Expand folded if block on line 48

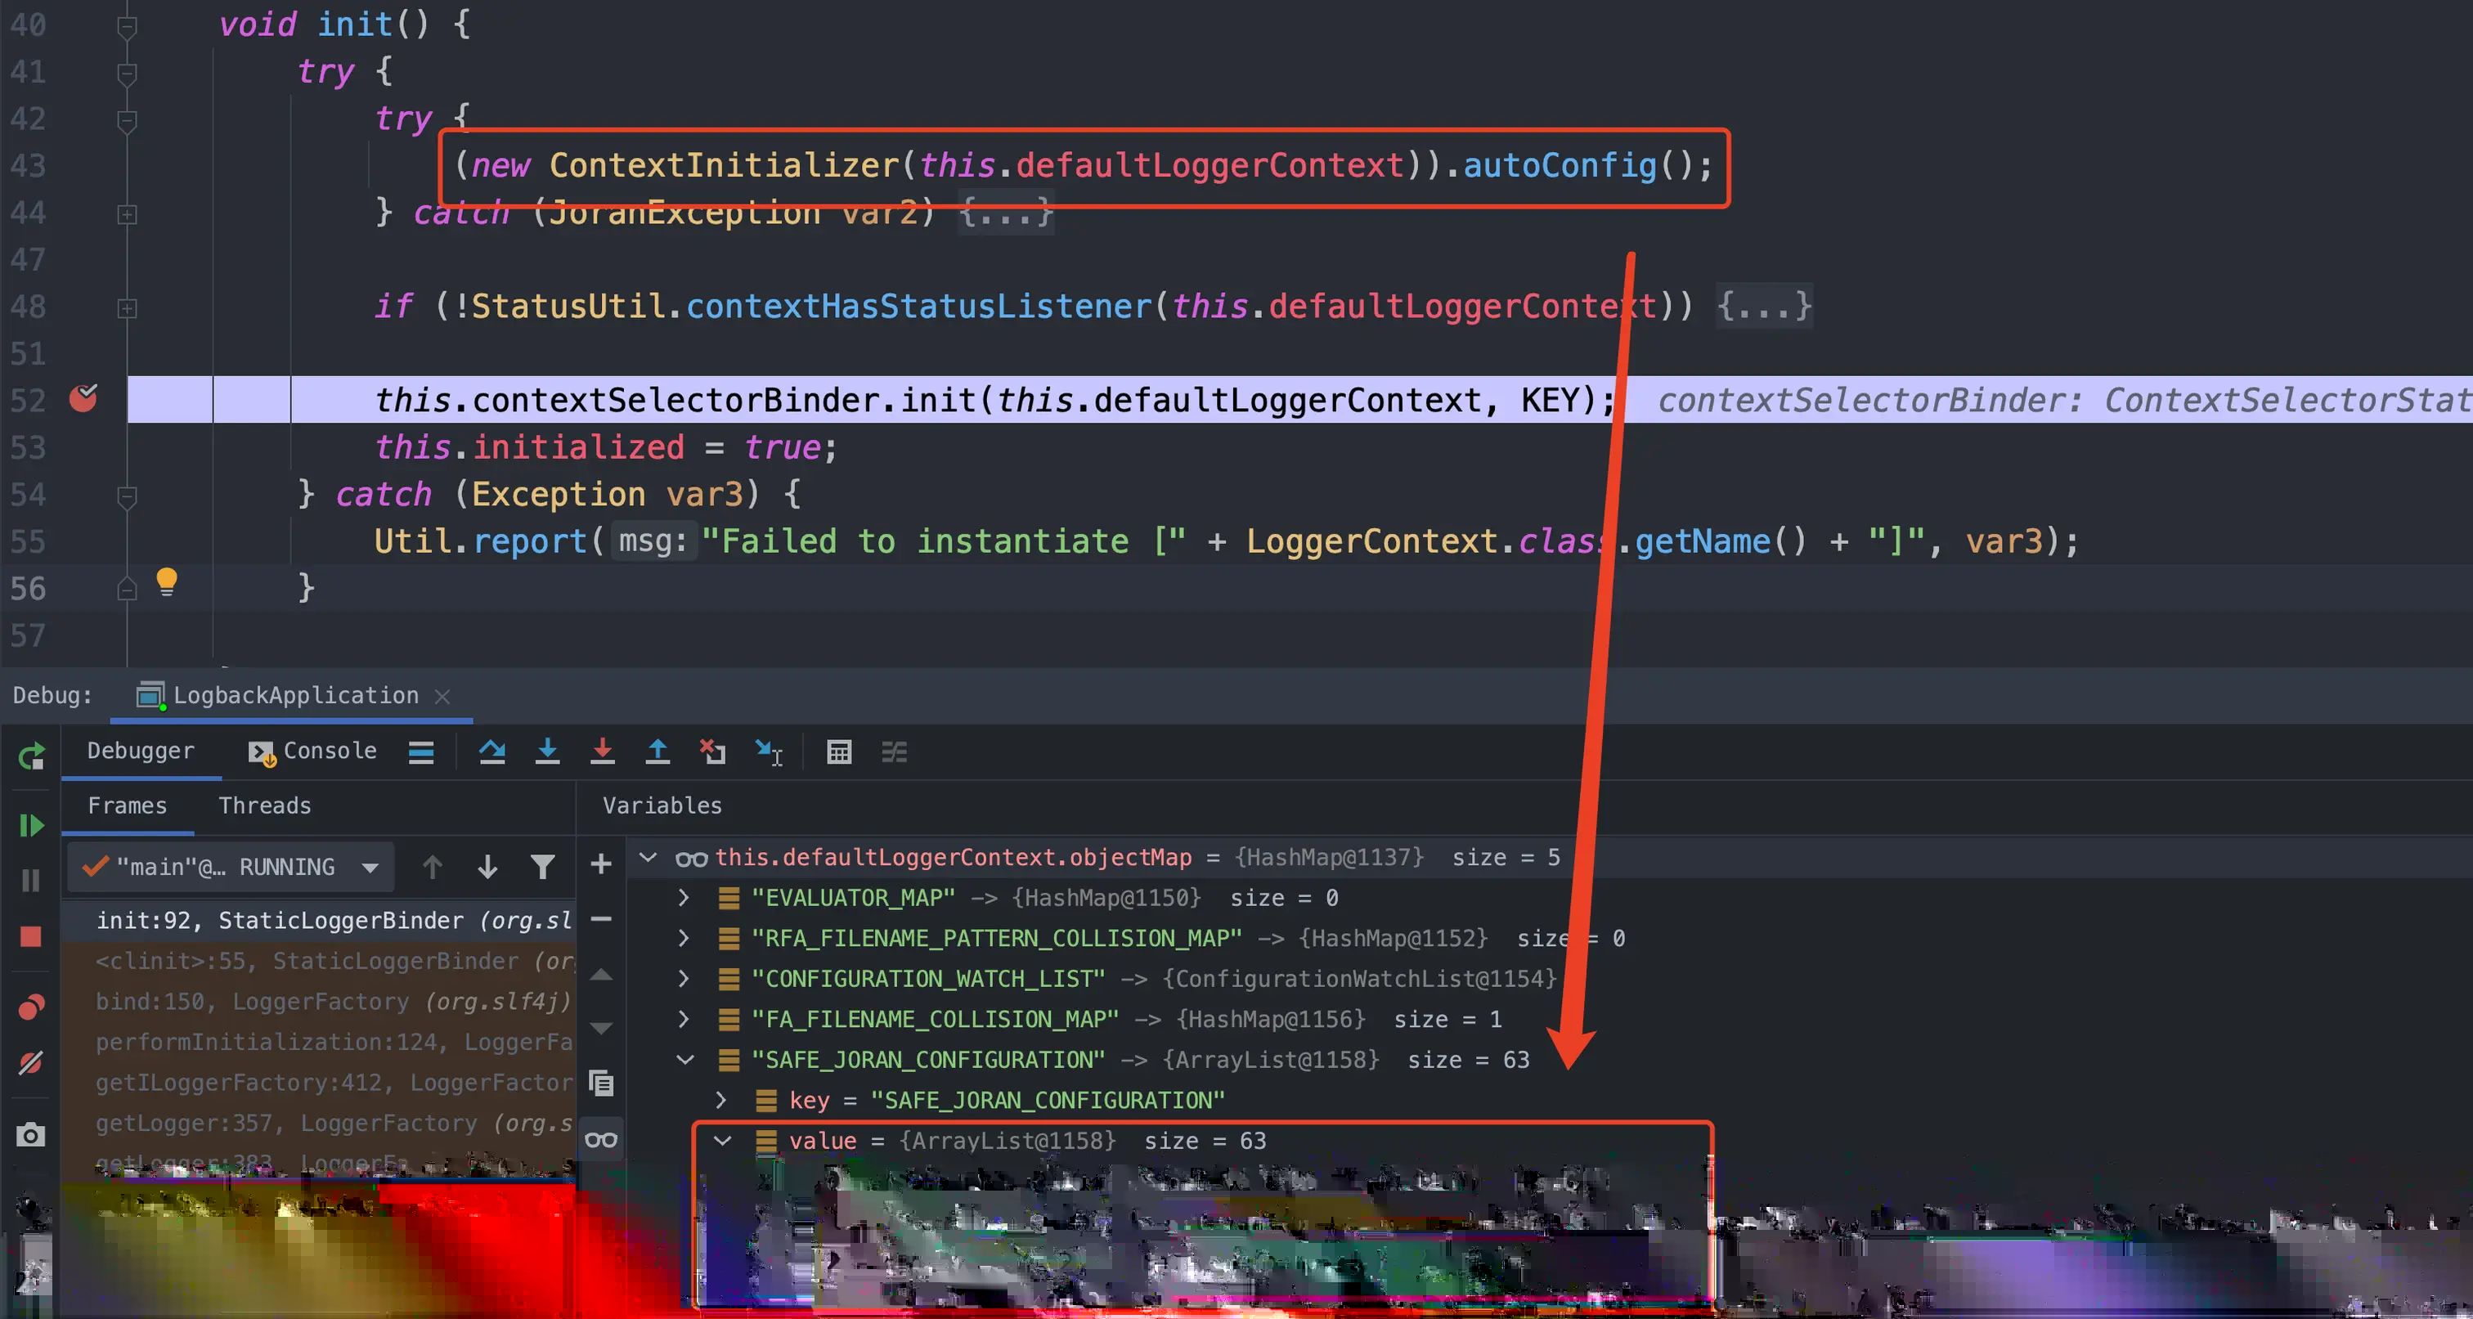coord(127,308)
